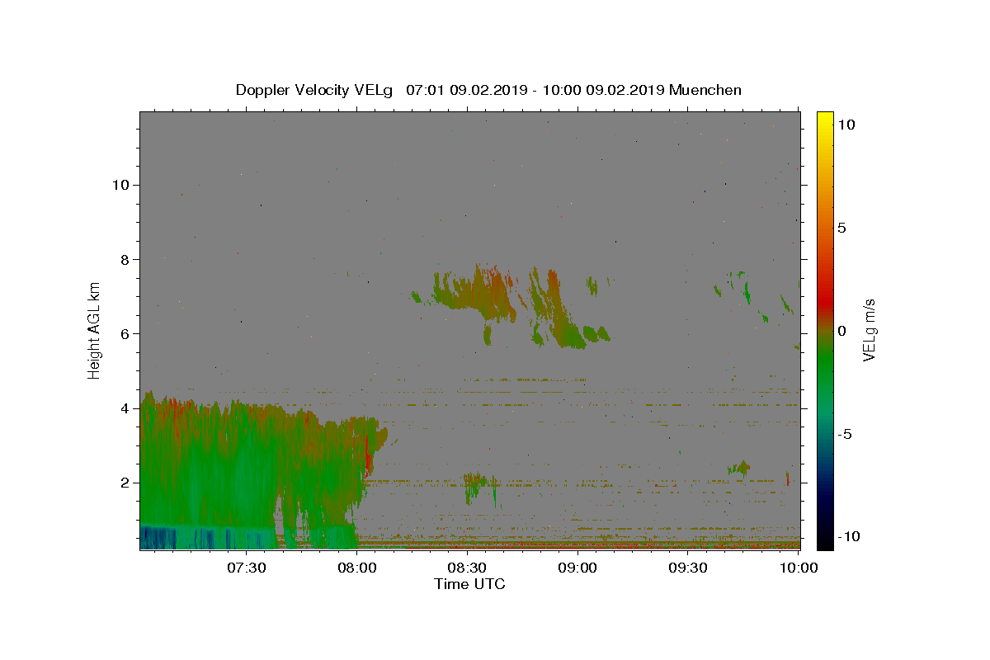Image resolution: width=990 pixels, height=660 pixels.
Task: Click the 'Time UTC' x-axis label
Action: (x=469, y=584)
